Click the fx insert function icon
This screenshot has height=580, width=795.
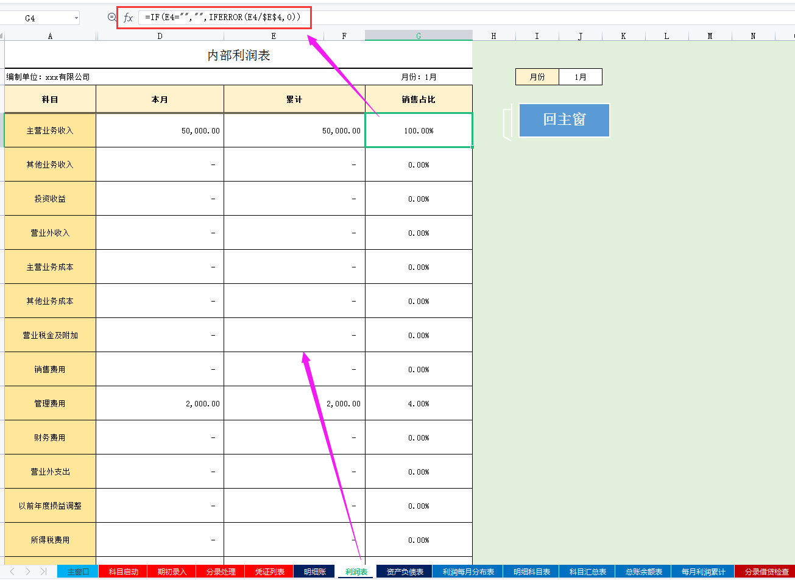(x=127, y=17)
